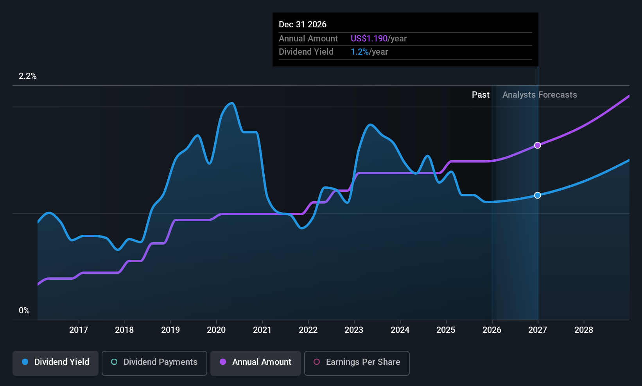Screen dimensions: 642x386
Task: Click the tooltip Annual Amount label
Action: click(x=308, y=38)
